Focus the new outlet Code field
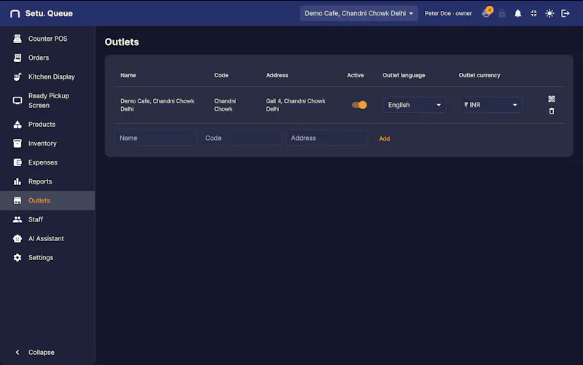583x365 pixels. tap(241, 138)
